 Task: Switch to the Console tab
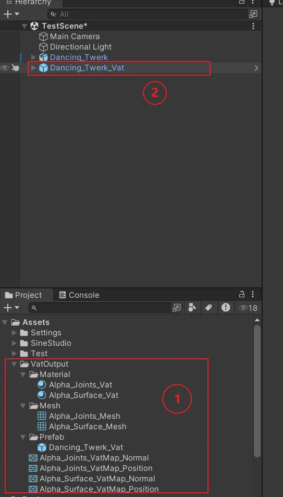pos(79,295)
